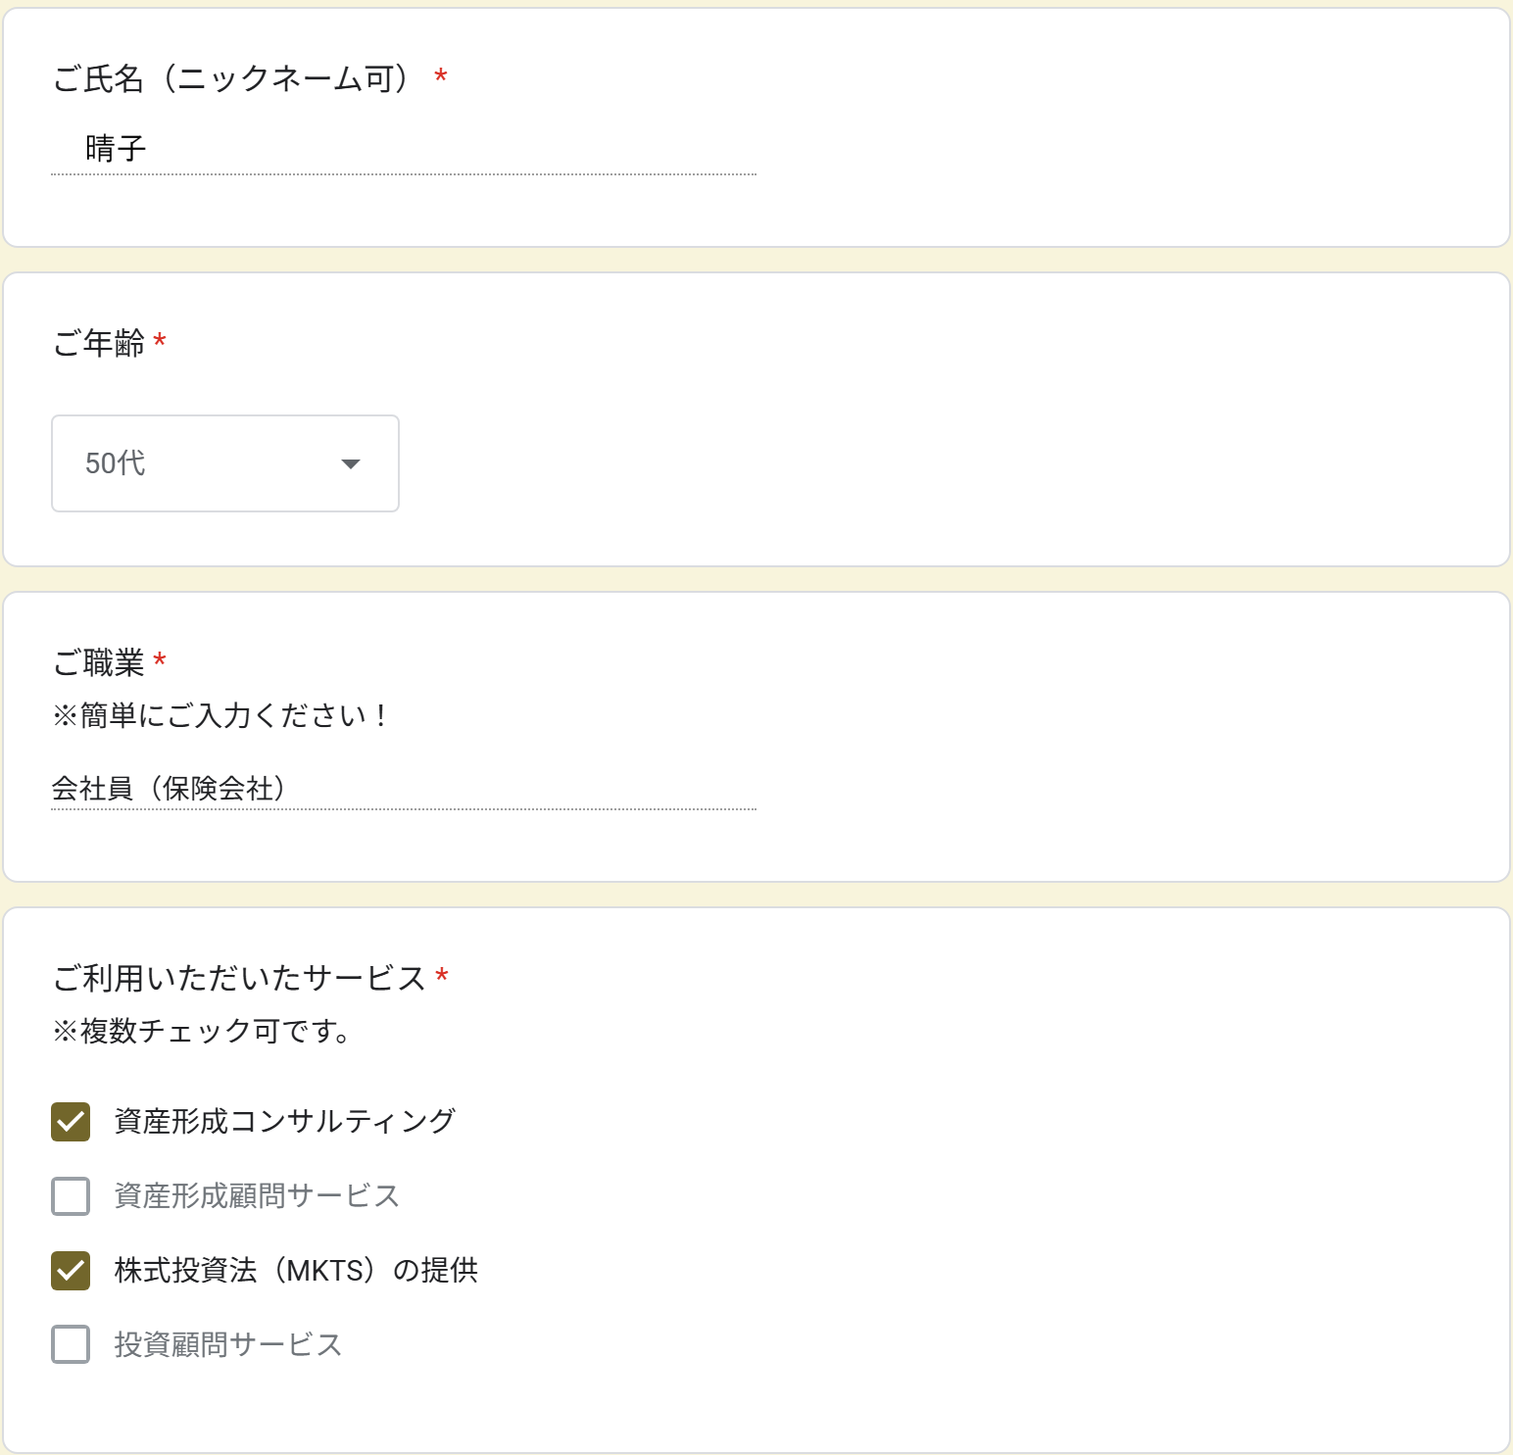
Task: Click the age dropdown arrow triangle
Action: click(x=351, y=464)
